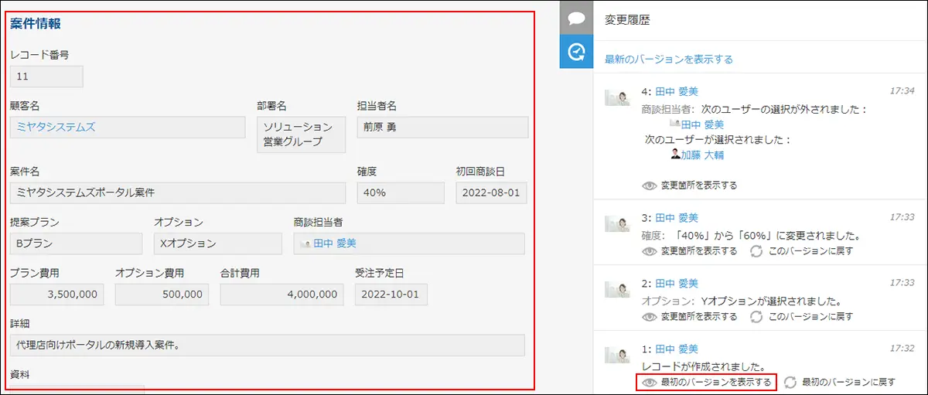
Task: Click revert icon for version 2
Action: [x=756, y=316]
